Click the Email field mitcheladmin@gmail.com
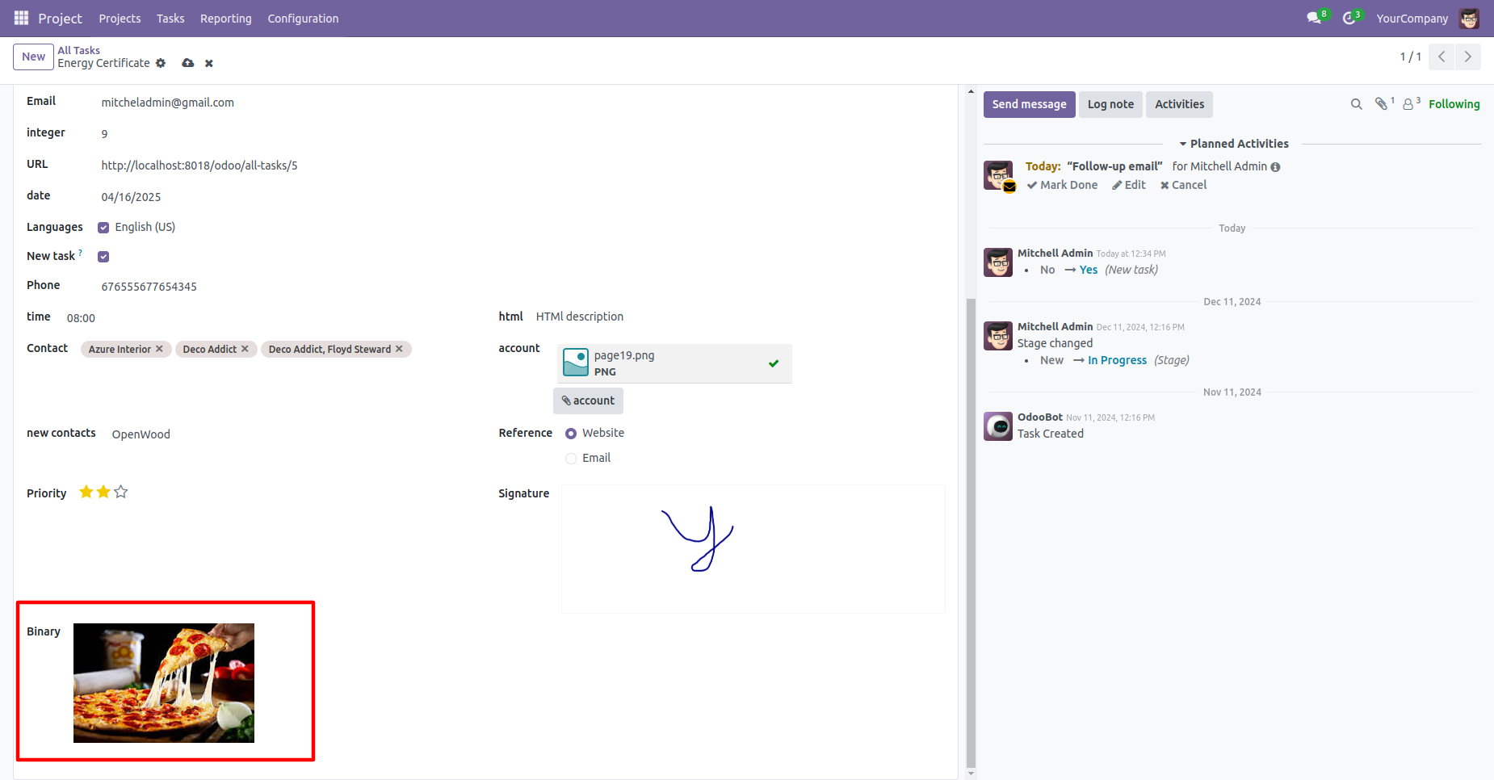Viewport: 1494px width, 780px height. pyautogui.click(x=167, y=103)
